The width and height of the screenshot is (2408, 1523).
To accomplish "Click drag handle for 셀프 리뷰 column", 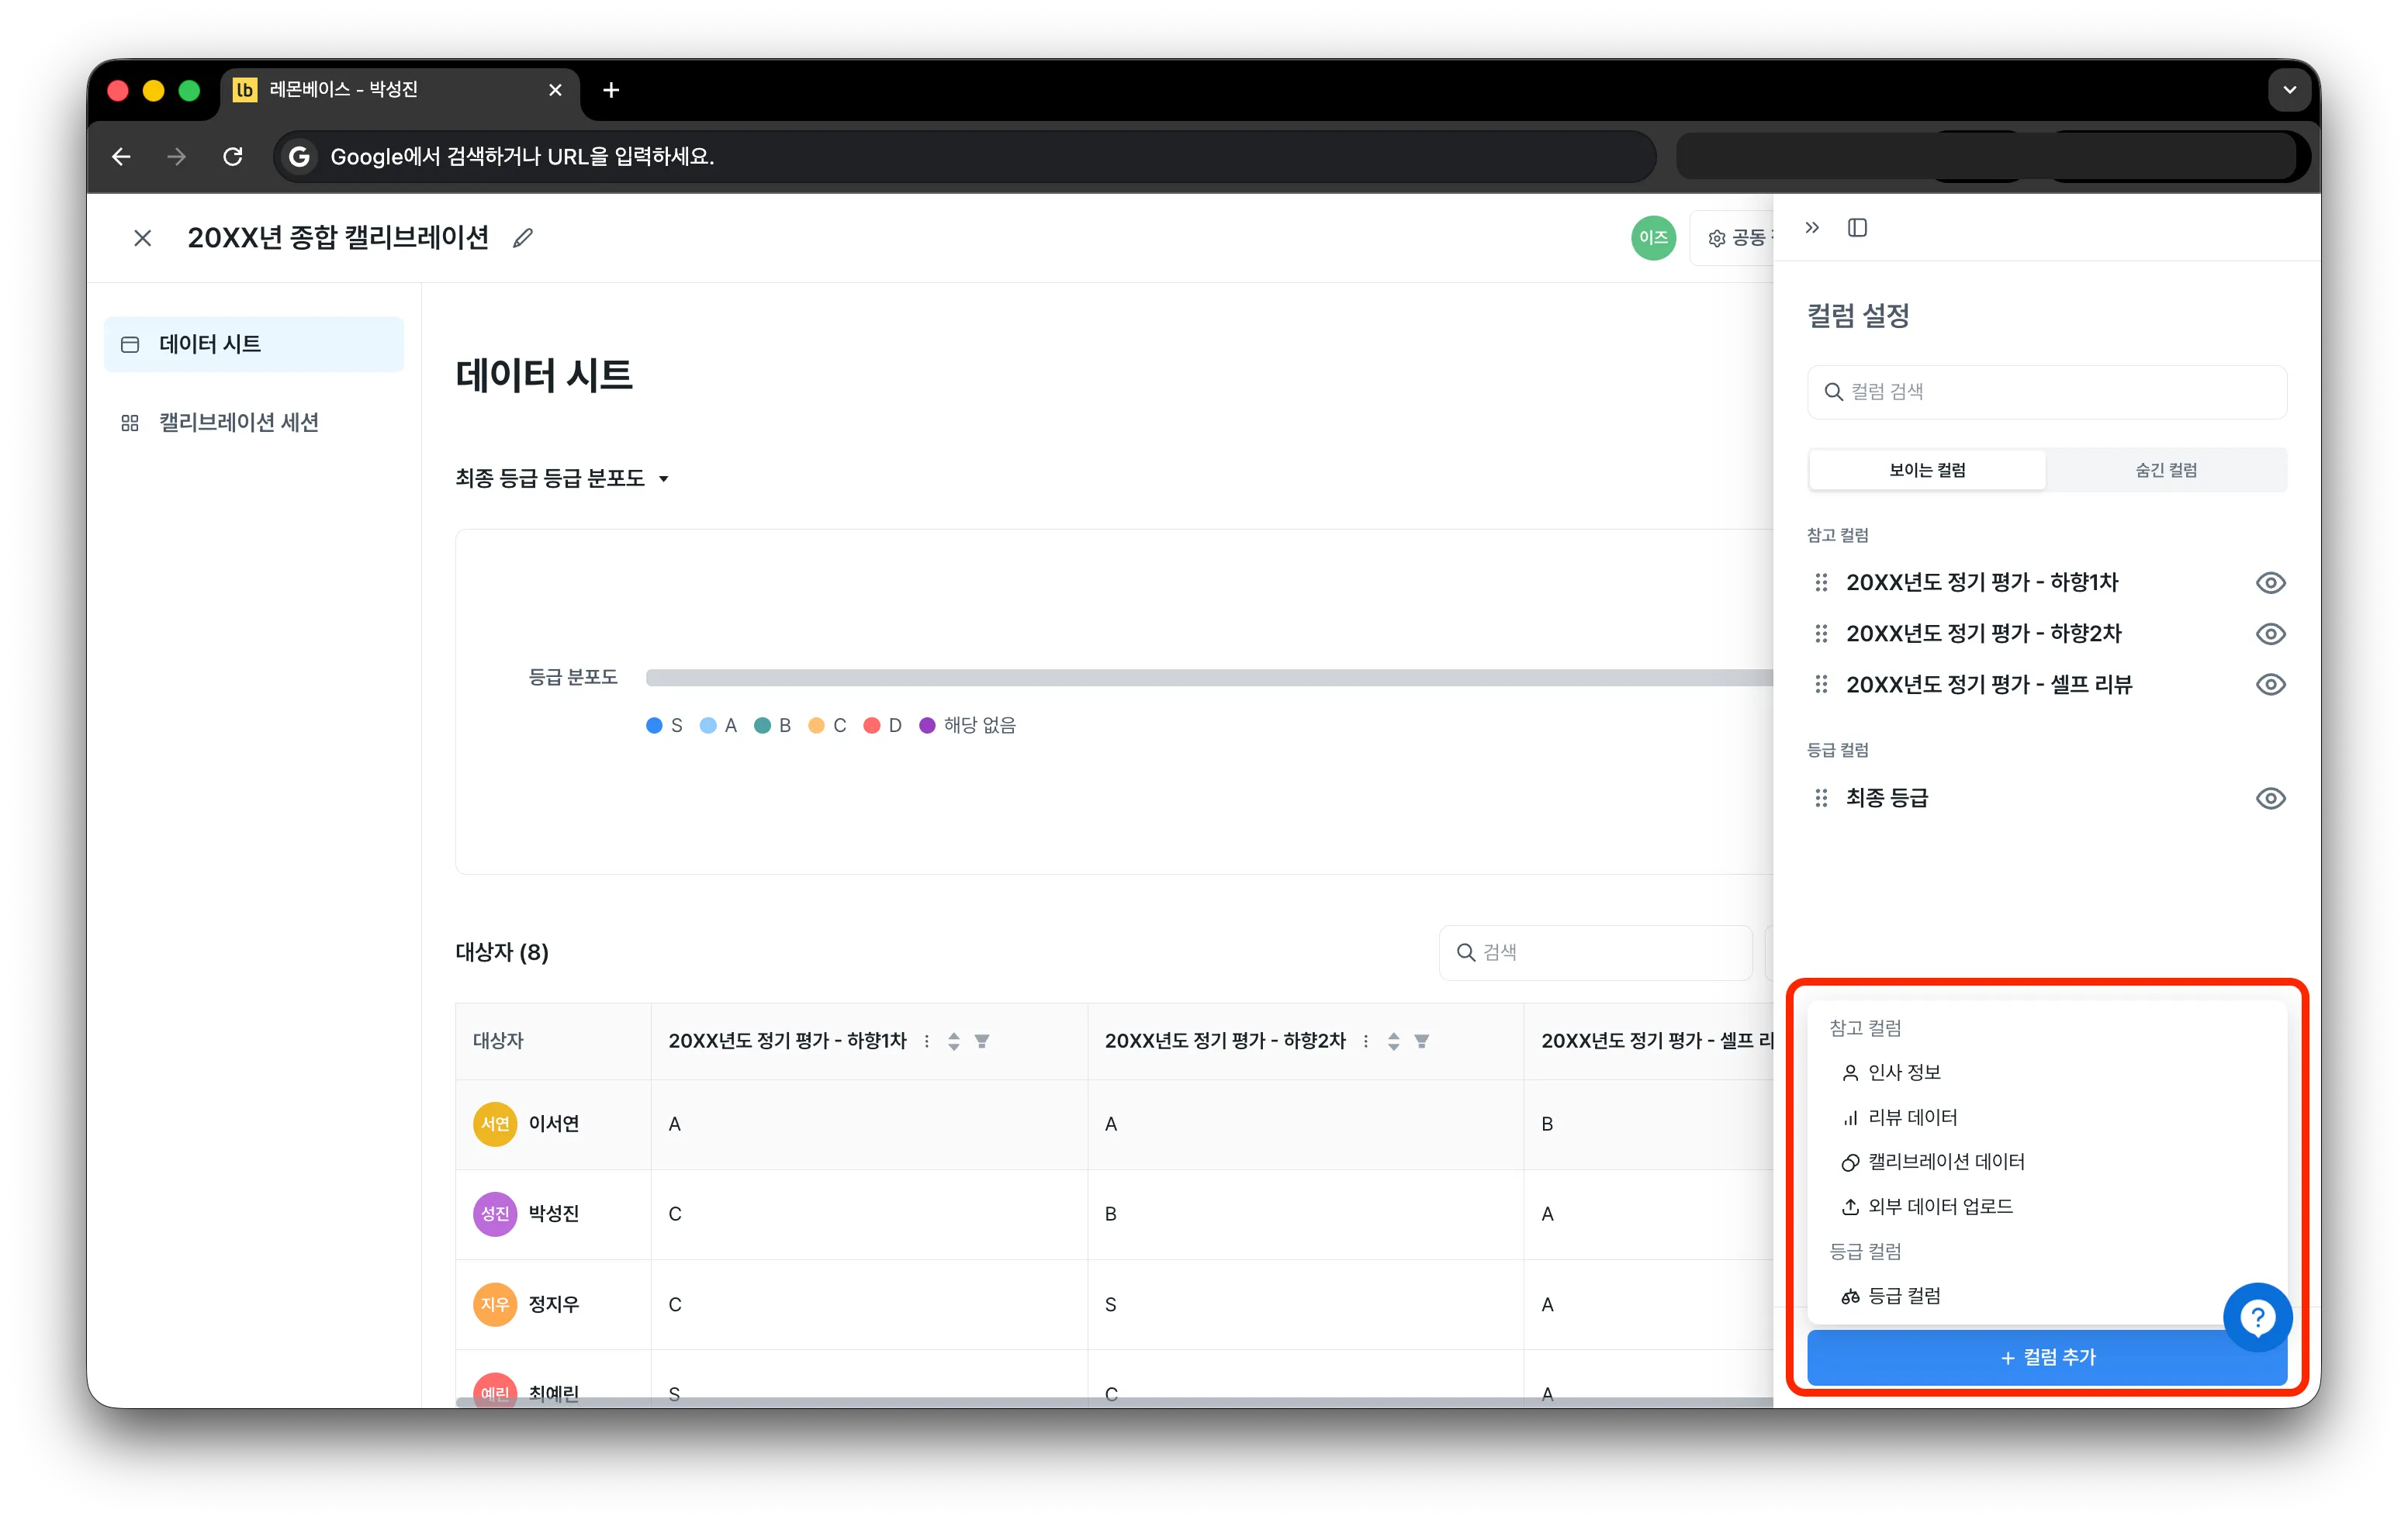I will coord(1821,685).
